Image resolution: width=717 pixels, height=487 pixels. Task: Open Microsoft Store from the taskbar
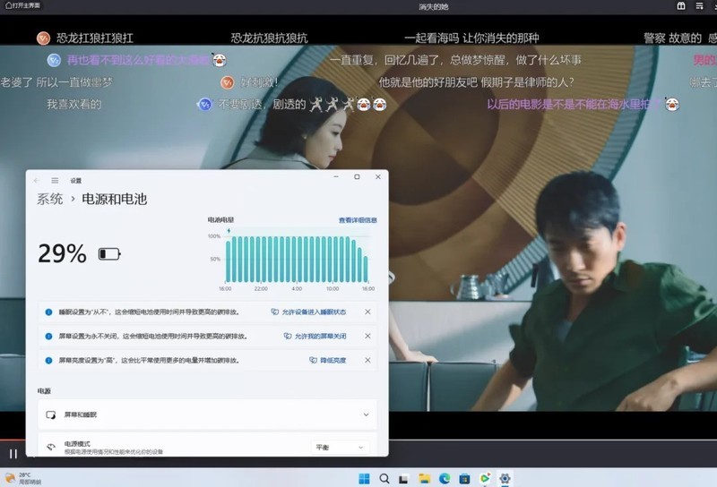pos(464,479)
